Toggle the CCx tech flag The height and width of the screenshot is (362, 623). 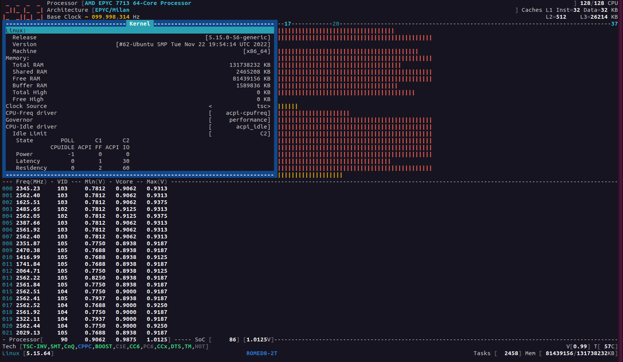[x=162, y=346]
